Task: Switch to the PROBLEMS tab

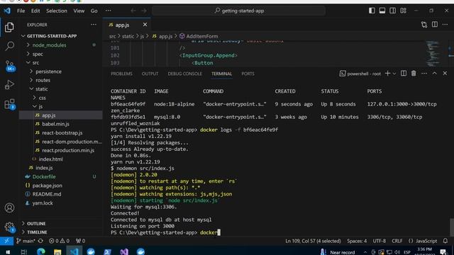Action: [121, 74]
